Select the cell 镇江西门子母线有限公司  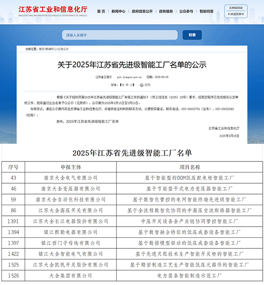point(71,243)
